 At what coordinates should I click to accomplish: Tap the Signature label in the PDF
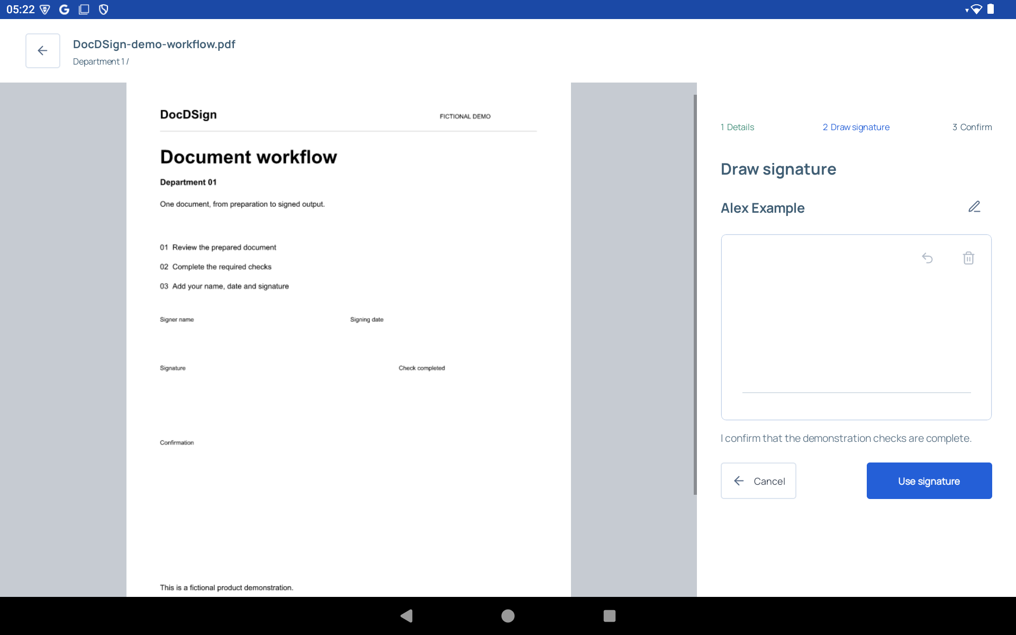point(173,368)
